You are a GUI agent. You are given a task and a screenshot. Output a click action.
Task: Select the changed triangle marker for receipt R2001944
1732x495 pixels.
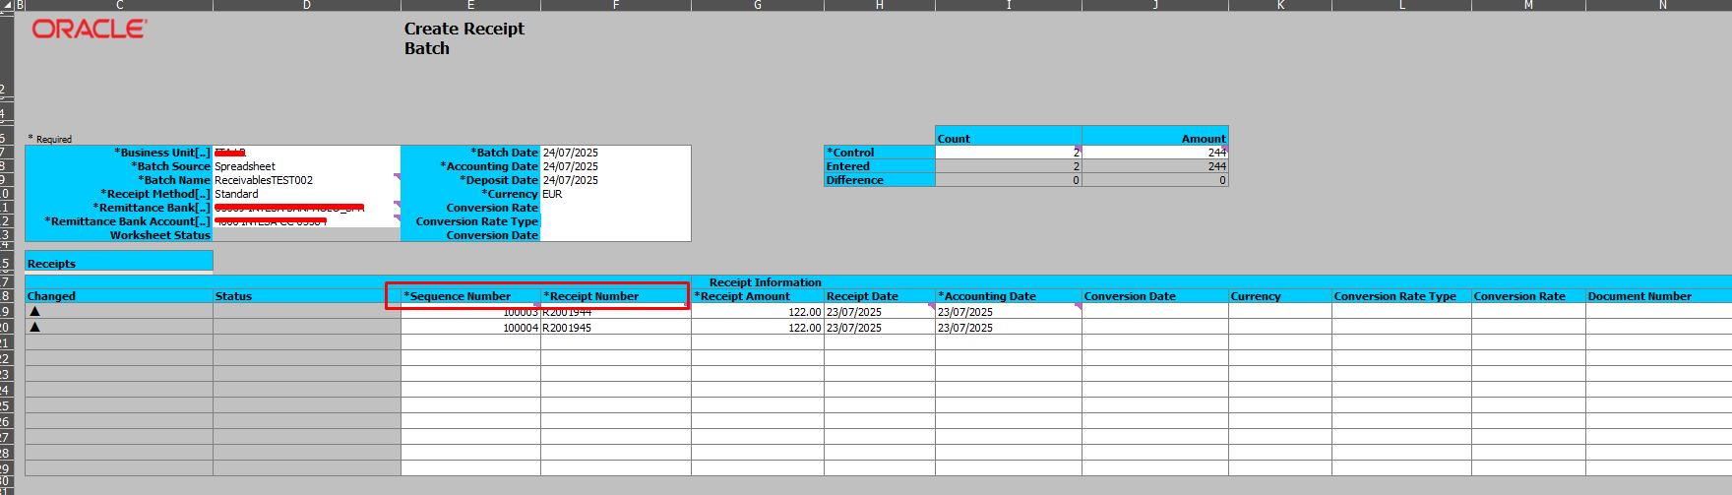coord(35,311)
